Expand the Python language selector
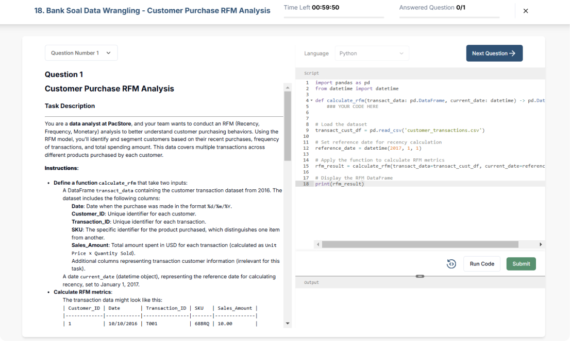The width and height of the screenshot is (570, 341). (372, 53)
